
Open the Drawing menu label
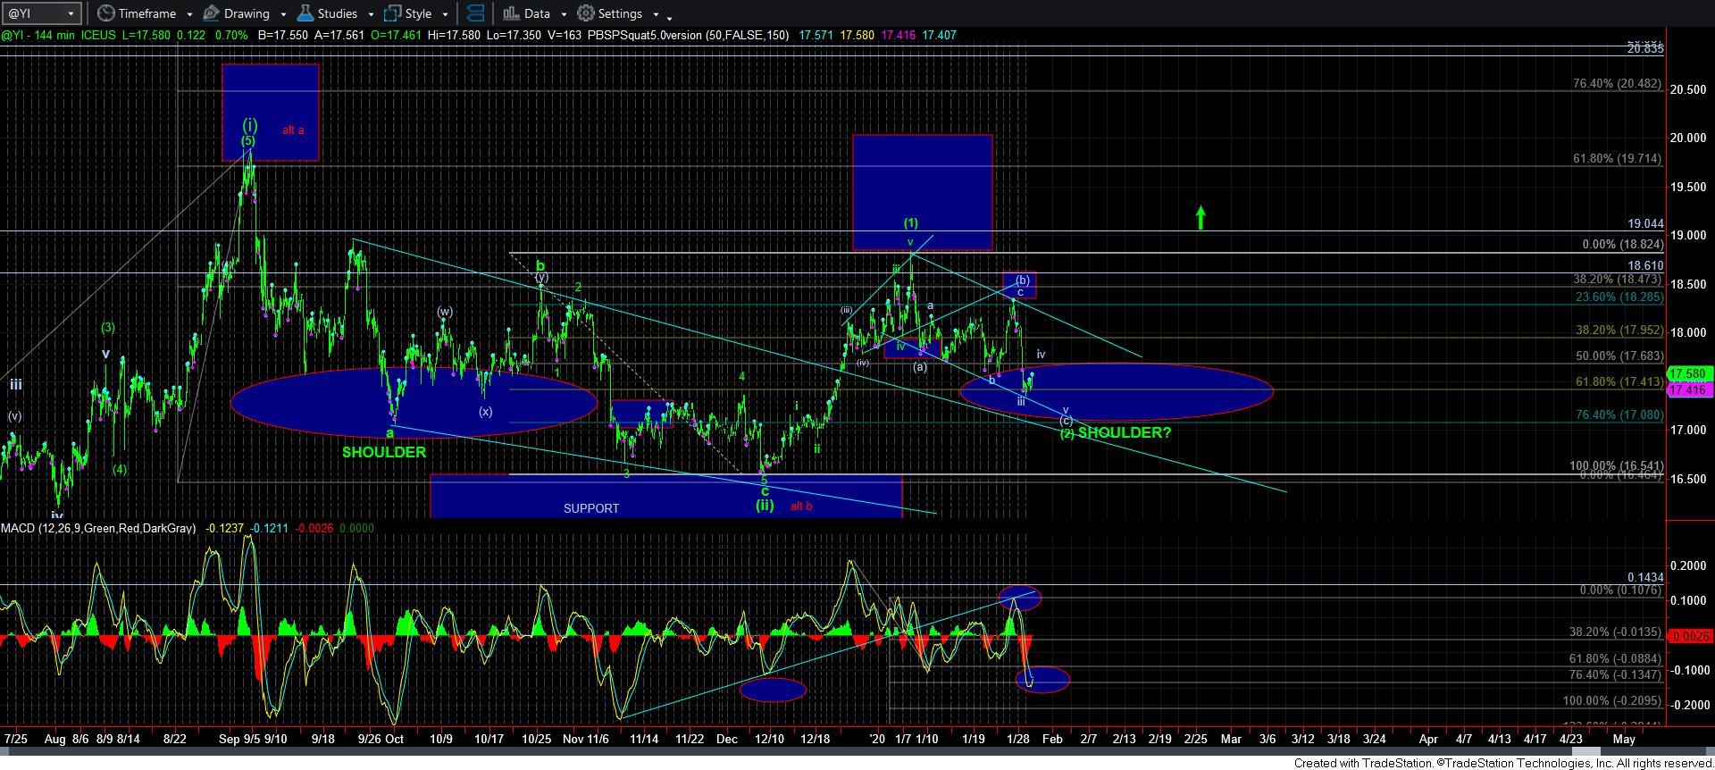click(x=247, y=13)
